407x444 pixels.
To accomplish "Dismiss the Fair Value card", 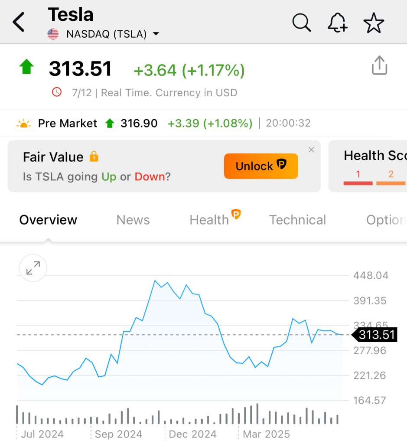I will tap(311, 150).
